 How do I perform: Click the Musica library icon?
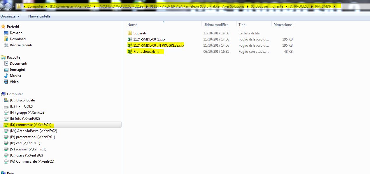pos(6,76)
